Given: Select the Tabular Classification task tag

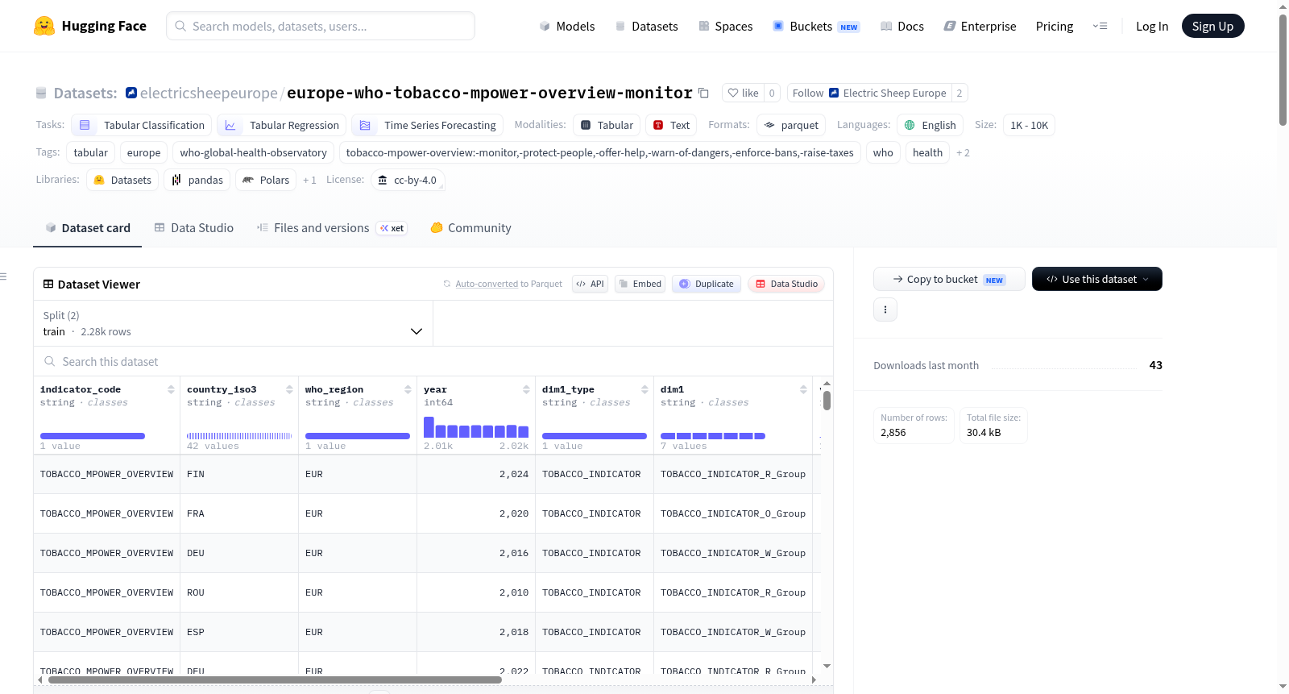Looking at the screenshot, I should click(x=142, y=125).
